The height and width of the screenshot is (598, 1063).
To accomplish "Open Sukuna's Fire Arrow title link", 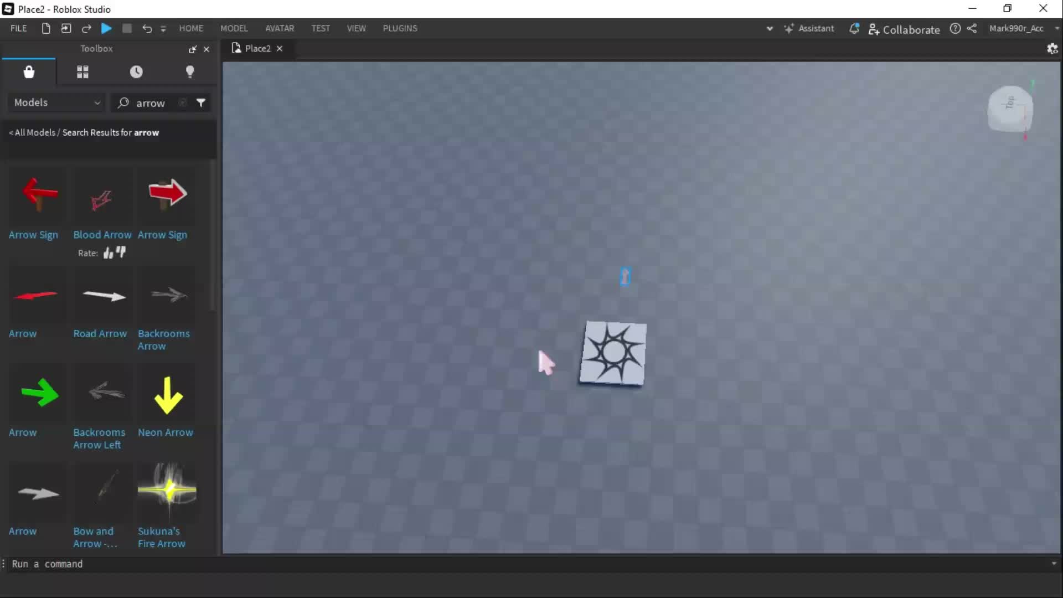I will pos(162,537).
